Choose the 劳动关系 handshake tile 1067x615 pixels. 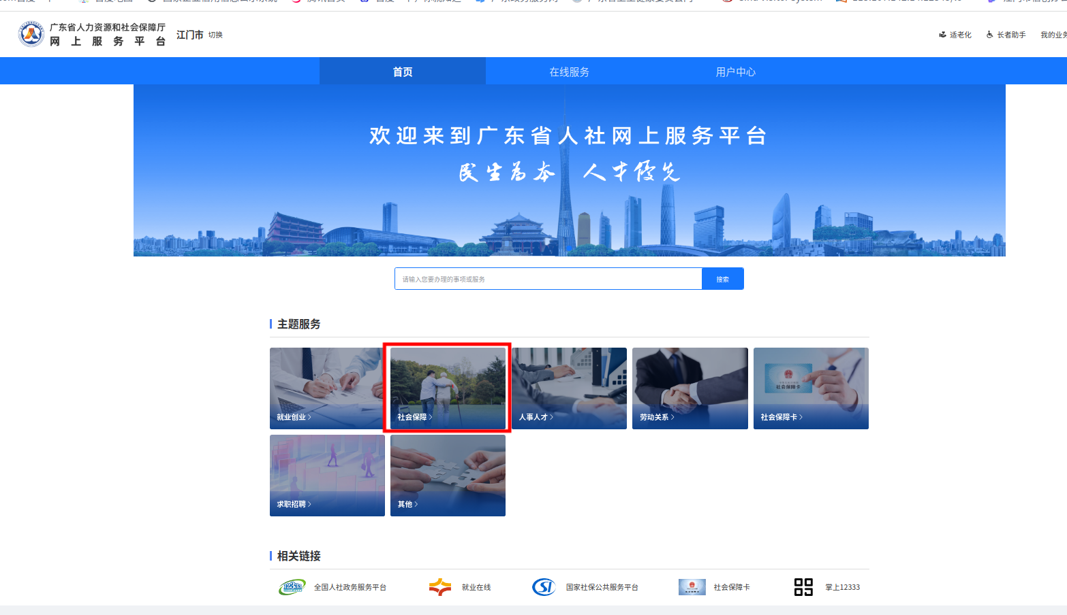[690, 388]
